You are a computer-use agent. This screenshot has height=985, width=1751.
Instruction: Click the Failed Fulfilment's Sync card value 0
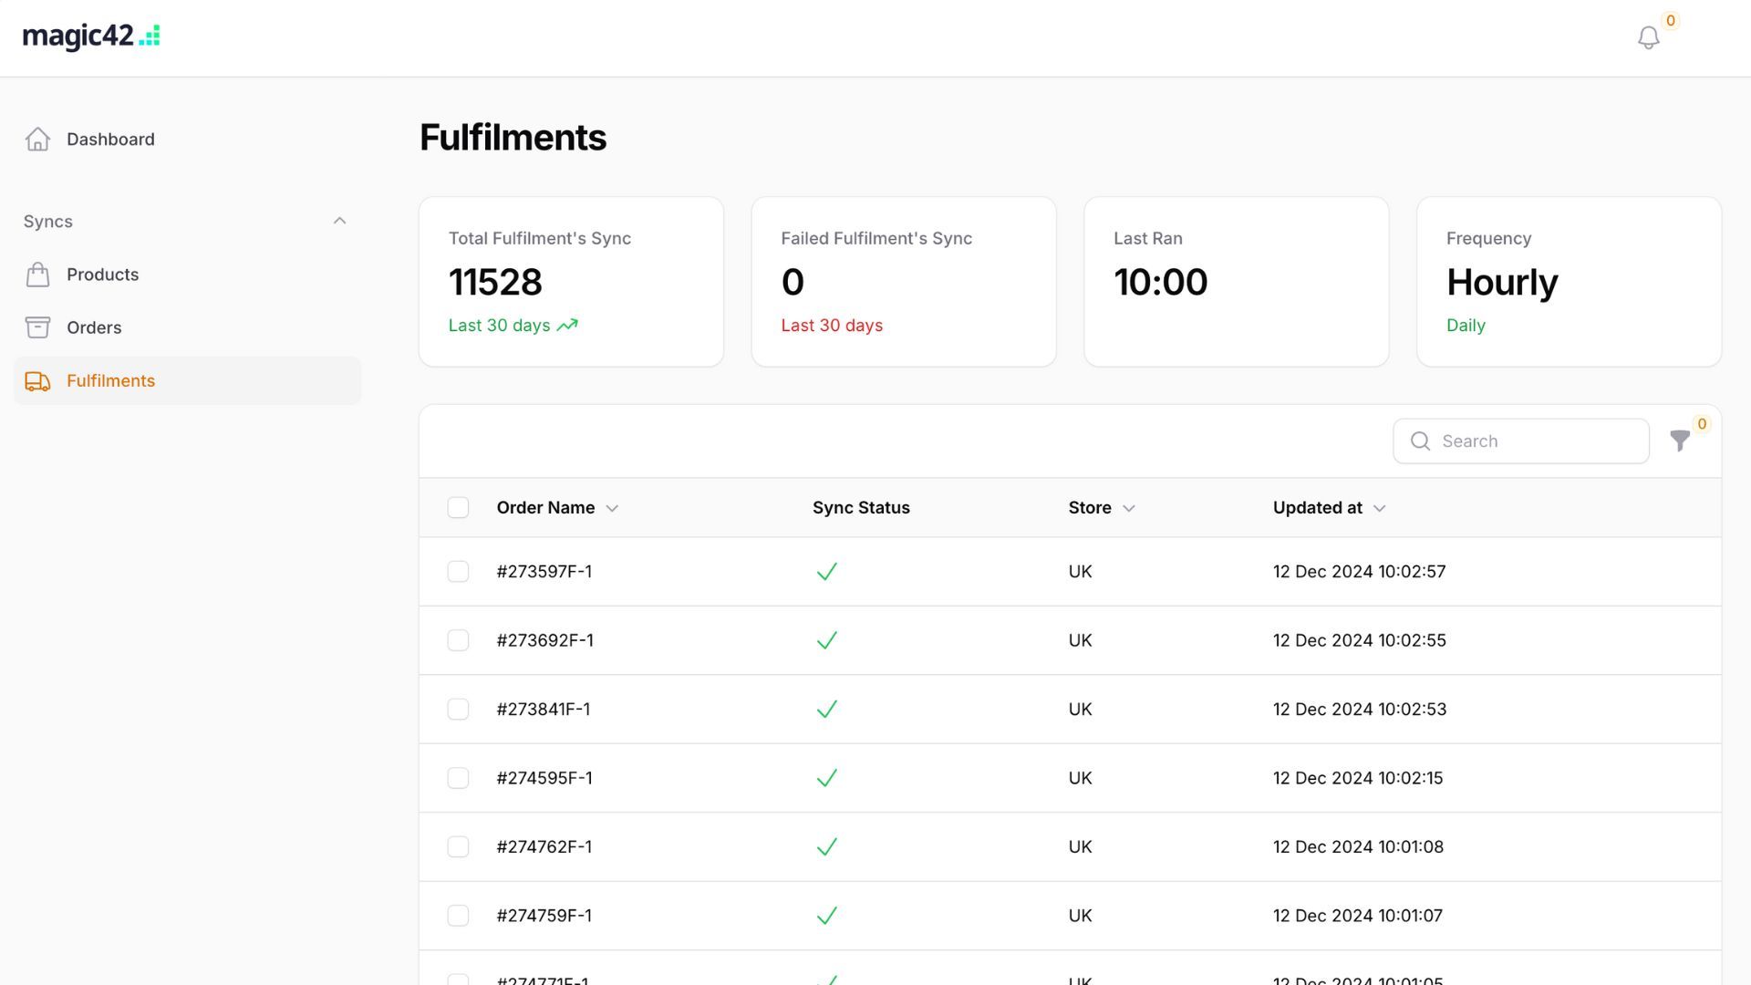[x=793, y=283]
